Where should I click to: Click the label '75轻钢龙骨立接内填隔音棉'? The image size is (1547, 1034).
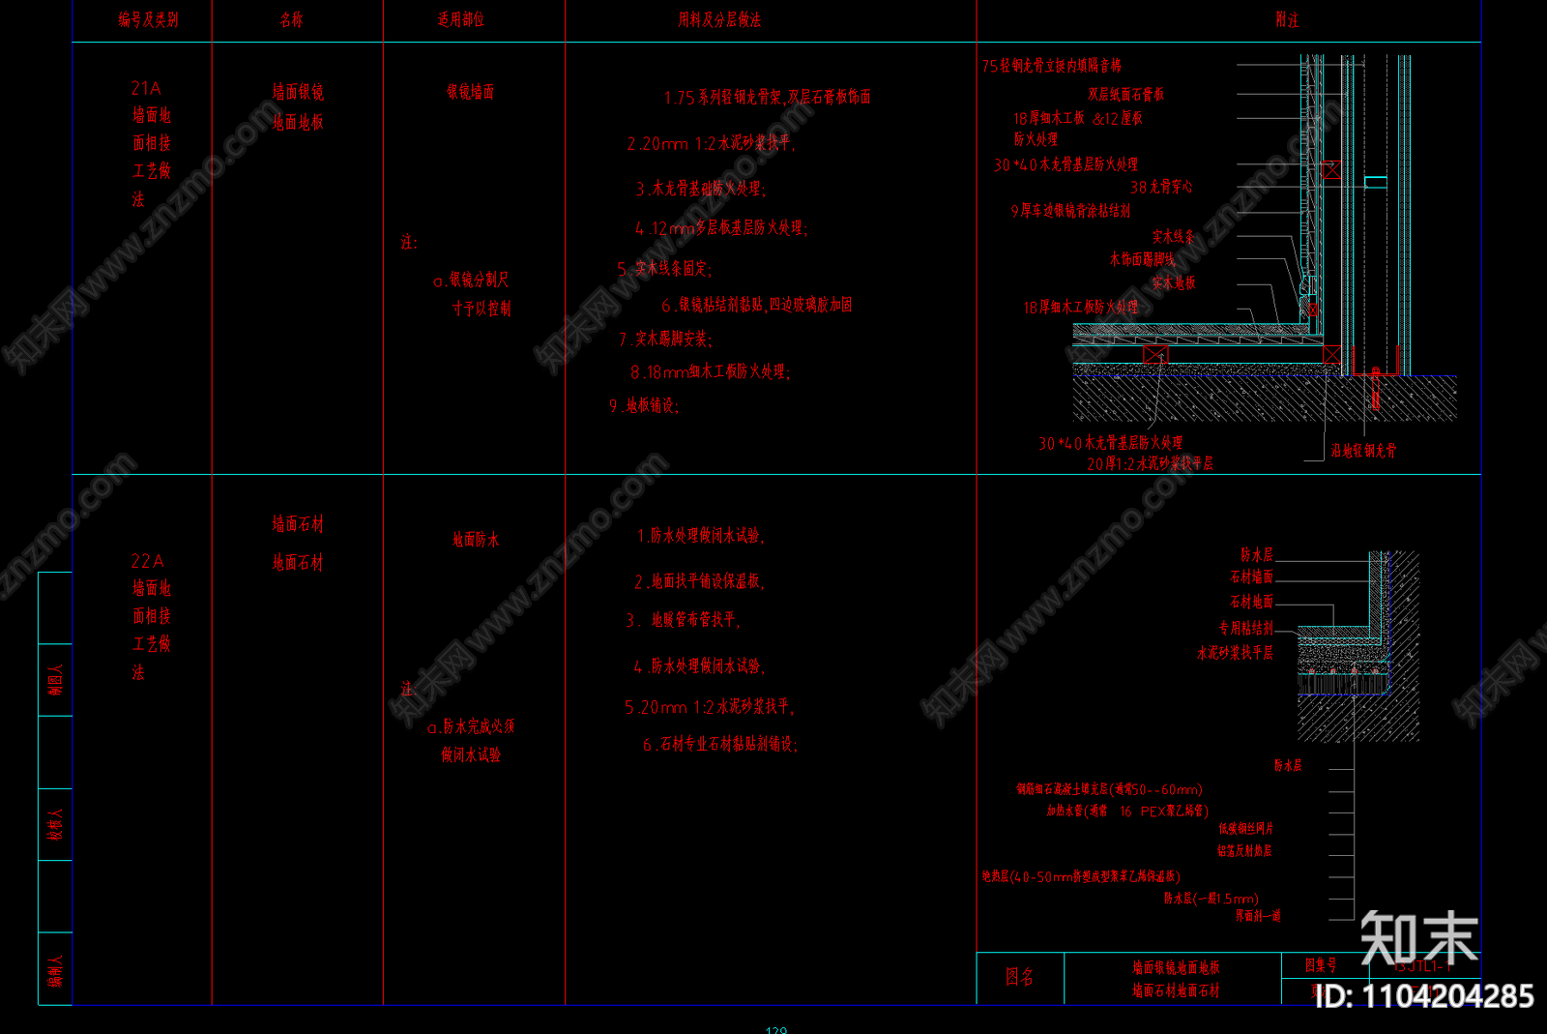click(x=1052, y=66)
